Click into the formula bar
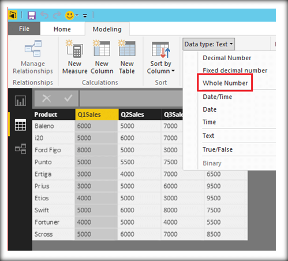The width and height of the screenshot is (288, 261). coord(132,98)
